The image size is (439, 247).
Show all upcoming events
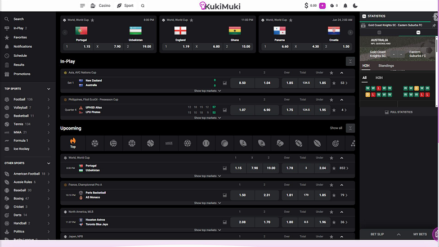(x=336, y=128)
